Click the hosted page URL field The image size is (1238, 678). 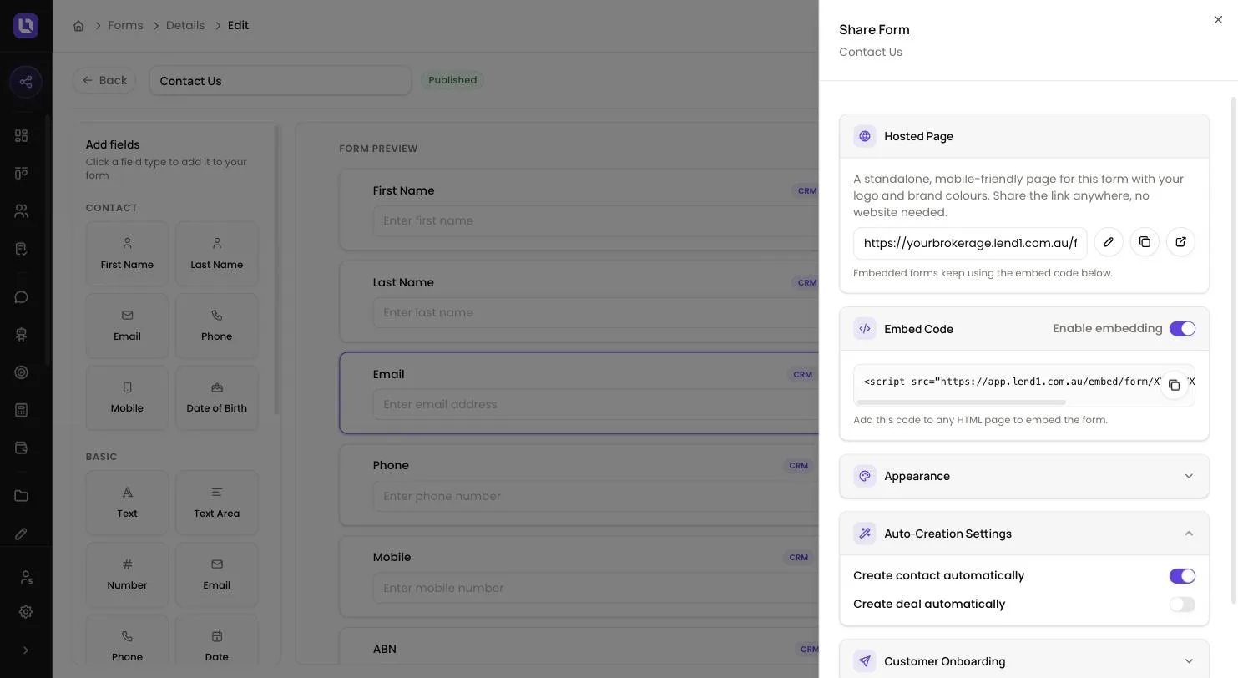[970, 243]
